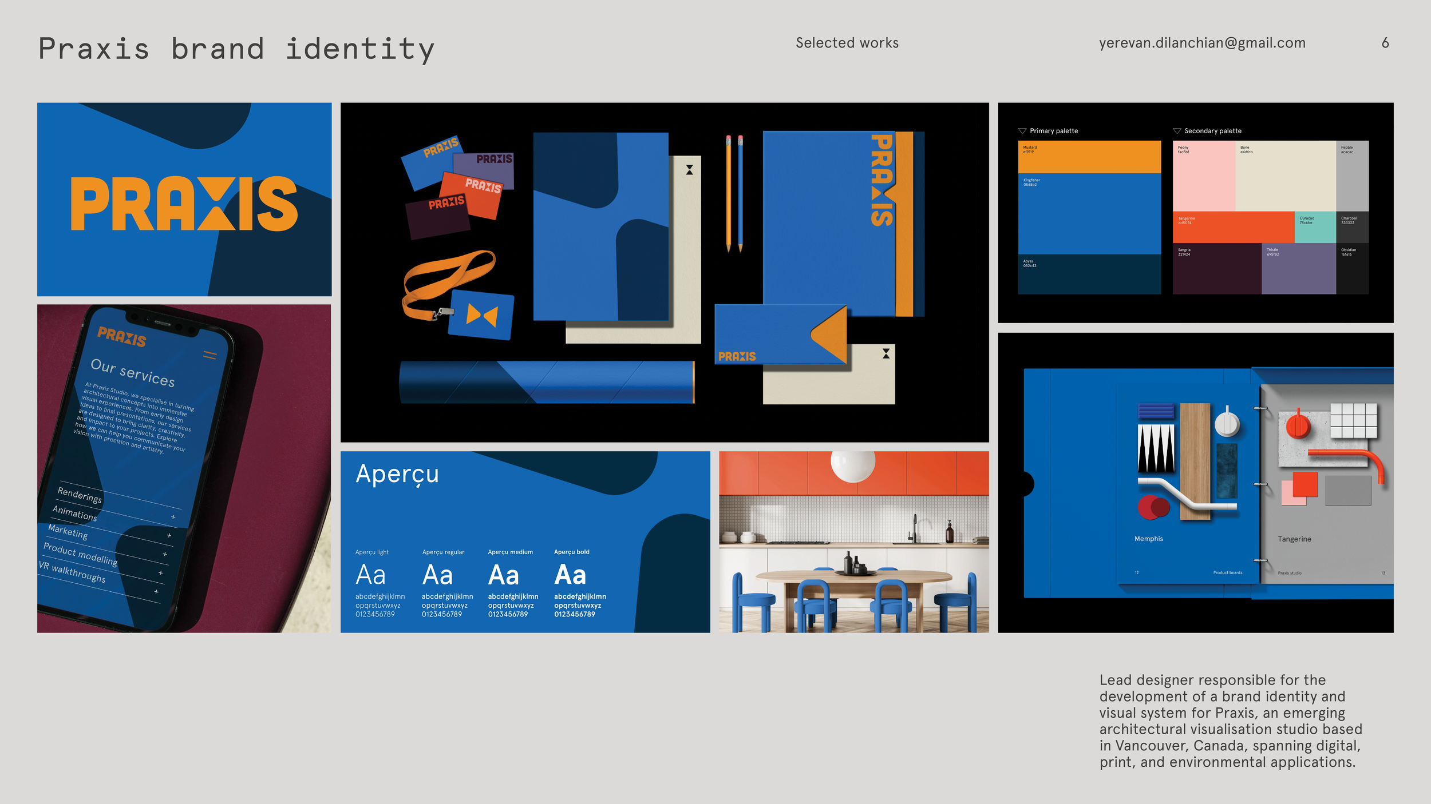The image size is (1431, 804).
Task: Open the orange hamburger menu on the phone
Action: pos(209,355)
